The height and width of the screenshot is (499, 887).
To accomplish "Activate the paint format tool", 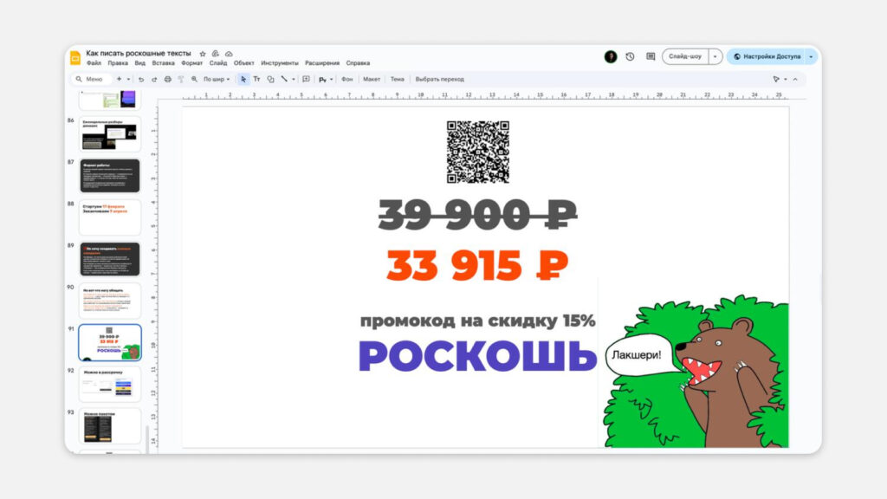I will [181, 79].
